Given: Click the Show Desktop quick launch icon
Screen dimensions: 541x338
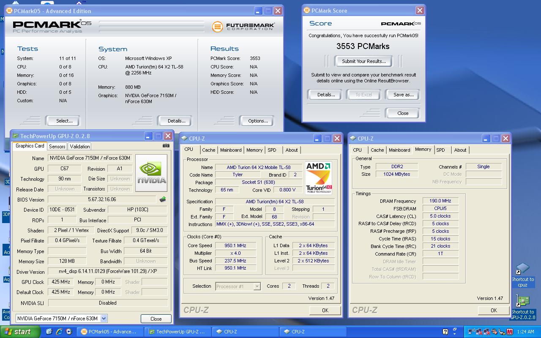Looking at the screenshot, I should pos(49,332).
